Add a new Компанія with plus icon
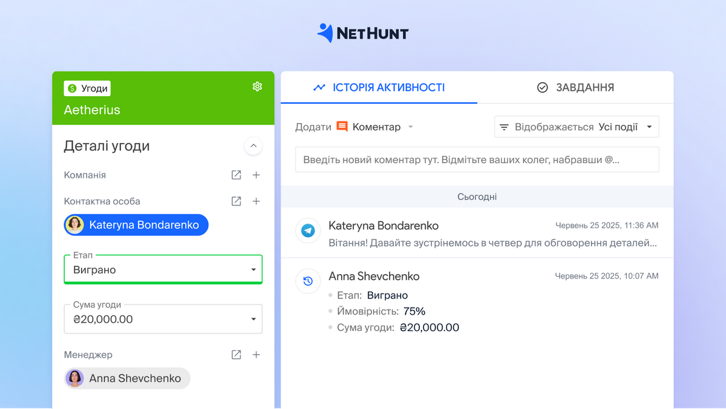Viewport: 726px width, 409px height. click(x=256, y=175)
